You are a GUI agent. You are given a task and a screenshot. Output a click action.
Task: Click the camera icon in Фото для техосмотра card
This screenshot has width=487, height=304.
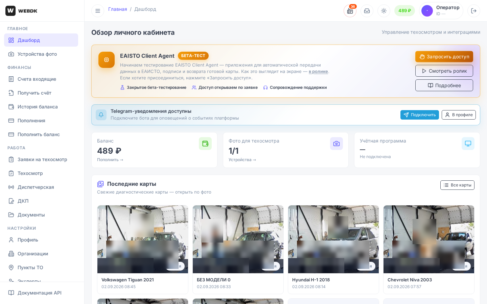(x=337, y=144)
